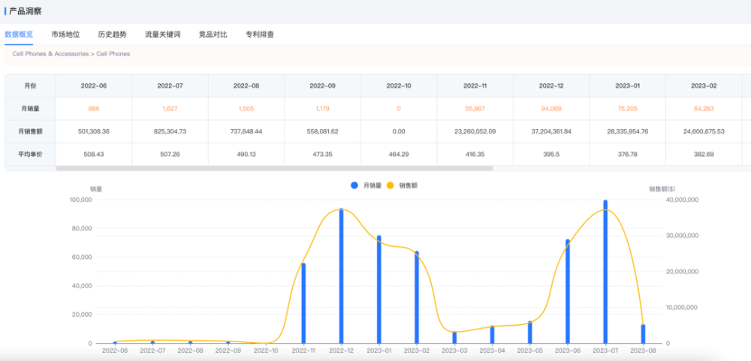The image size is (751, 361).
Task: Click the 平均单价 row header
Action: 30,154
